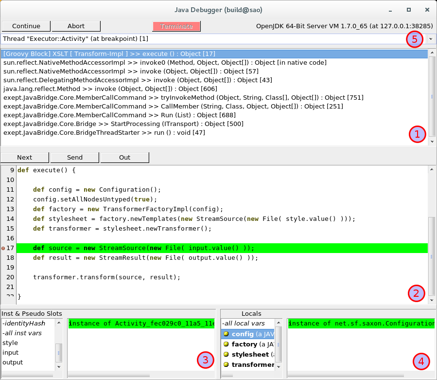Select '-all inst vars' in instance slots
The image size is (437, 380).
(x=22, y=333)
